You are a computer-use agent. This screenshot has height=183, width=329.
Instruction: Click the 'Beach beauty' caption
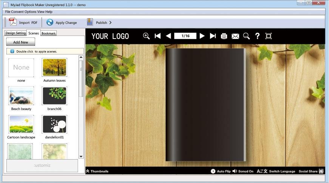[21, 109]
